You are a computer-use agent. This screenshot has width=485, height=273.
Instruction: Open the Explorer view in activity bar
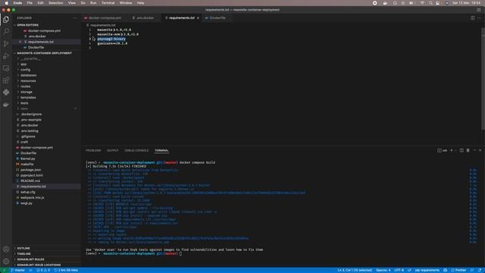tap(6, 19)
